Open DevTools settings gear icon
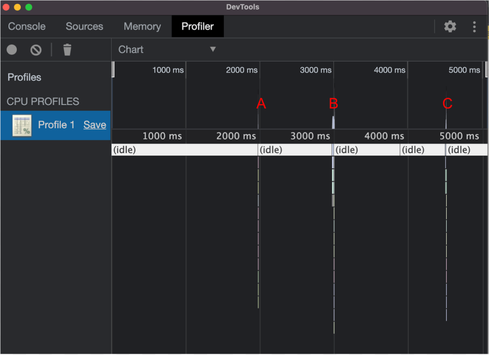Screen dimensions: 489x355 pyautogui.click(x=450, y=26)
